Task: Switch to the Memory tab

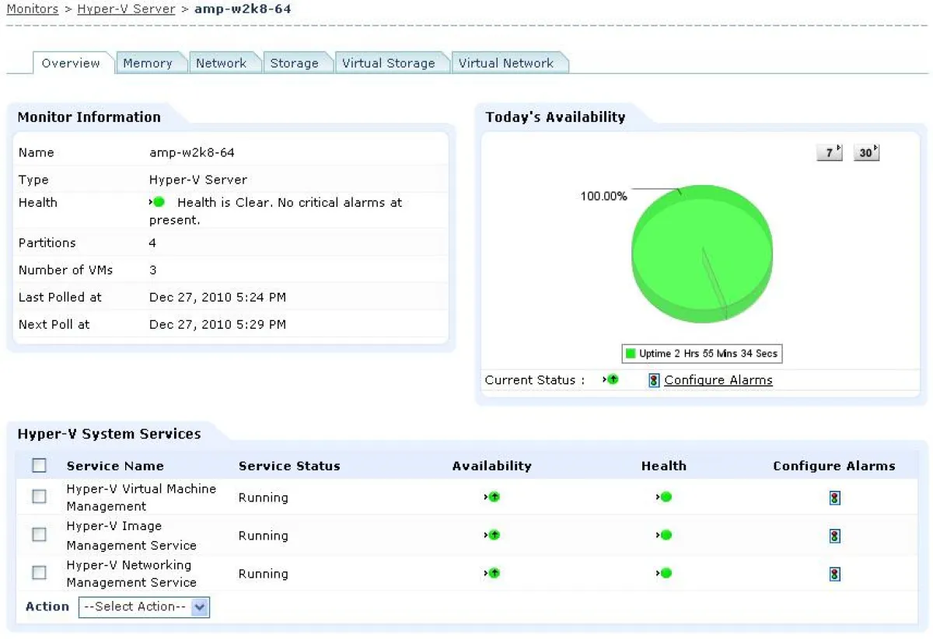Action: 150,63
